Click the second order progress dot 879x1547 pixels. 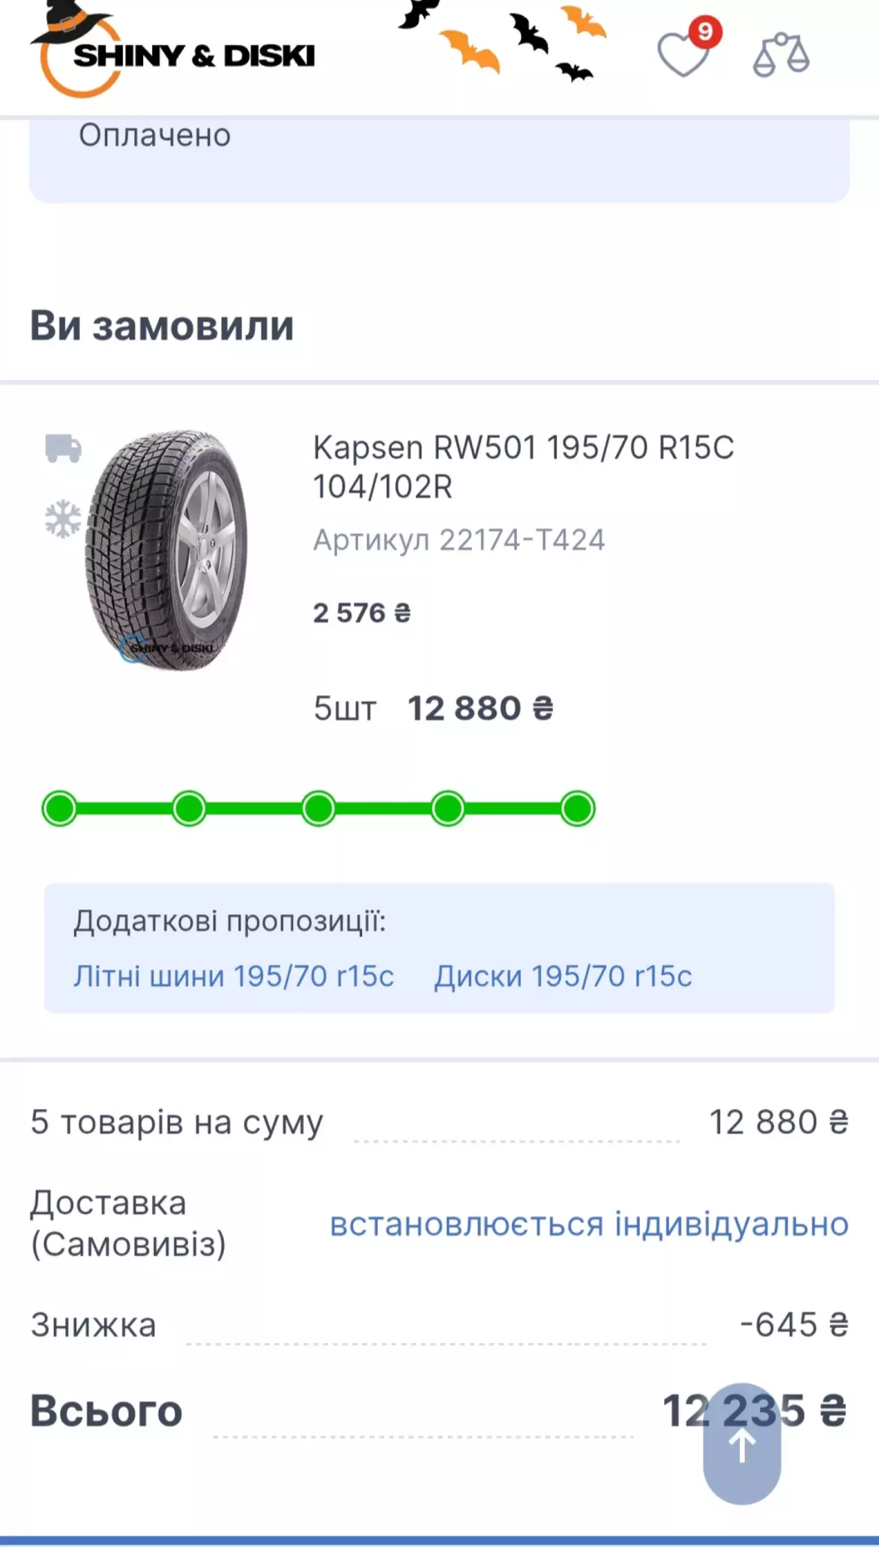click(189, 808)
